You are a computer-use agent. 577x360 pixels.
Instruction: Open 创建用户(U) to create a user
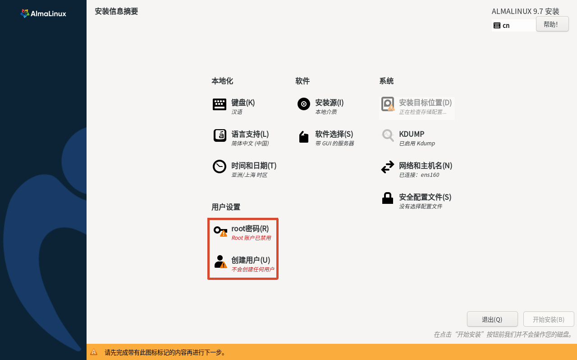pos(243,264)
